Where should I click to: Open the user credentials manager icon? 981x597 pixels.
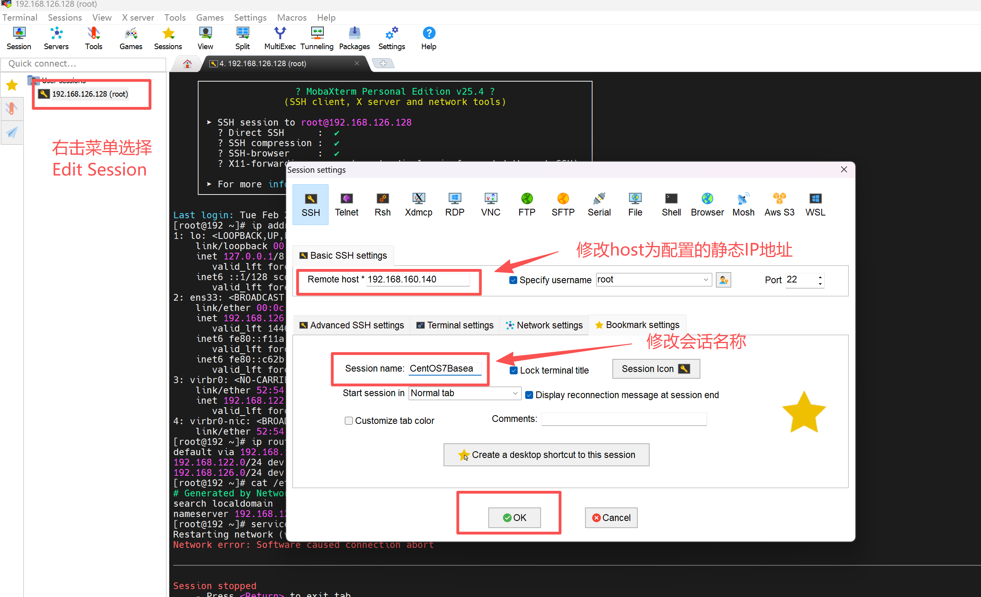[x=723, y=280]
